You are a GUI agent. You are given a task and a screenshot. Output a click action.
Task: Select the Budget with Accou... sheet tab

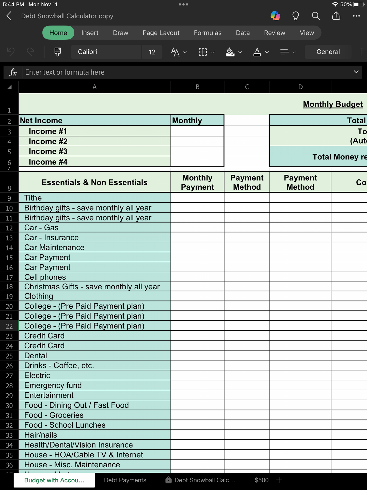(x=54, y=480)
